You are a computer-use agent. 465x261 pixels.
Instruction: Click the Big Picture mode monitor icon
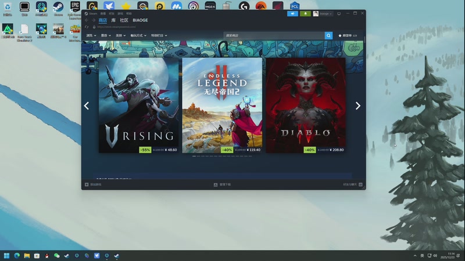[339, 13]
